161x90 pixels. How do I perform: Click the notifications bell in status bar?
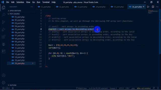(x=158, y=88)
